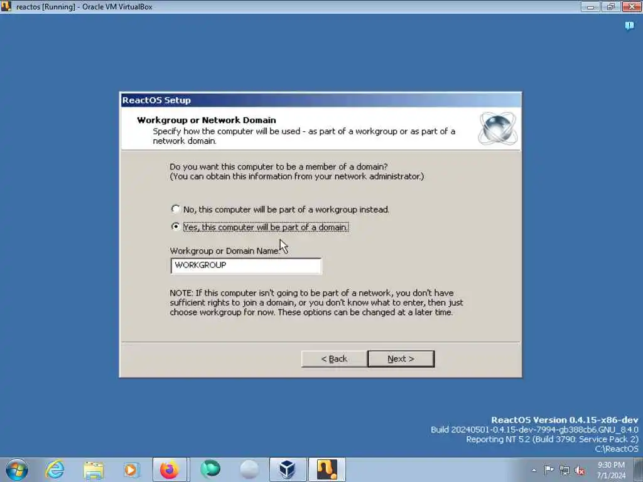643x482 pixels.
Task: Minimize the VirtualBox reactos window
Action: (590, 6)
